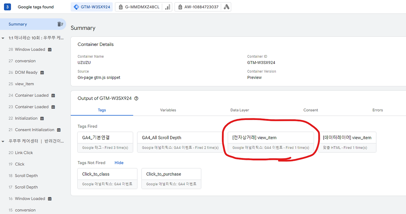The height and width of the screenshot is (214, 406).
Task: Click the Analytics bar-chart icon on the G-MMDMXZ48CL chip
Action: (x=167, y=7)
